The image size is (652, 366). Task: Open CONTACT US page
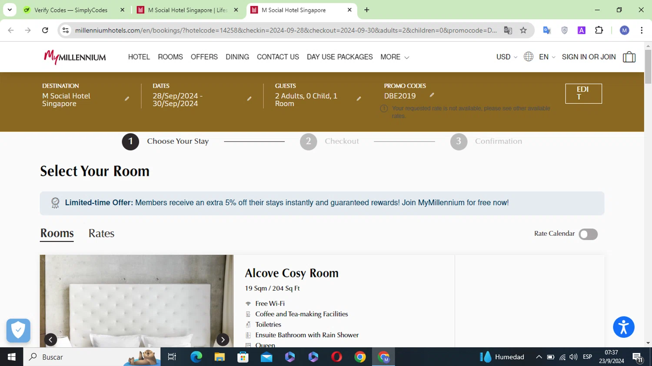pos(278,57)
